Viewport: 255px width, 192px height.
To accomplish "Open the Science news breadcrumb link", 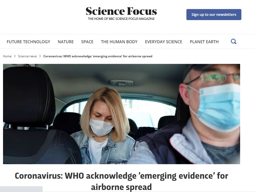I will click(27, 56).
